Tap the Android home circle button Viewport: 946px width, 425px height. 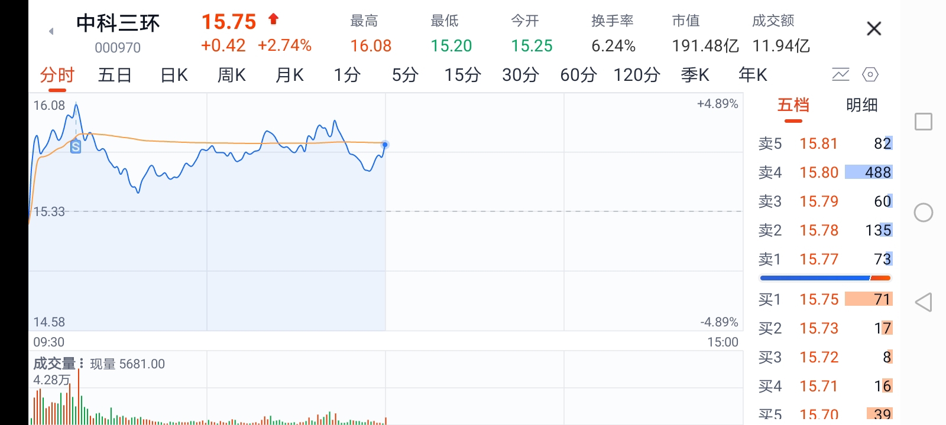(x=924, y=212)
